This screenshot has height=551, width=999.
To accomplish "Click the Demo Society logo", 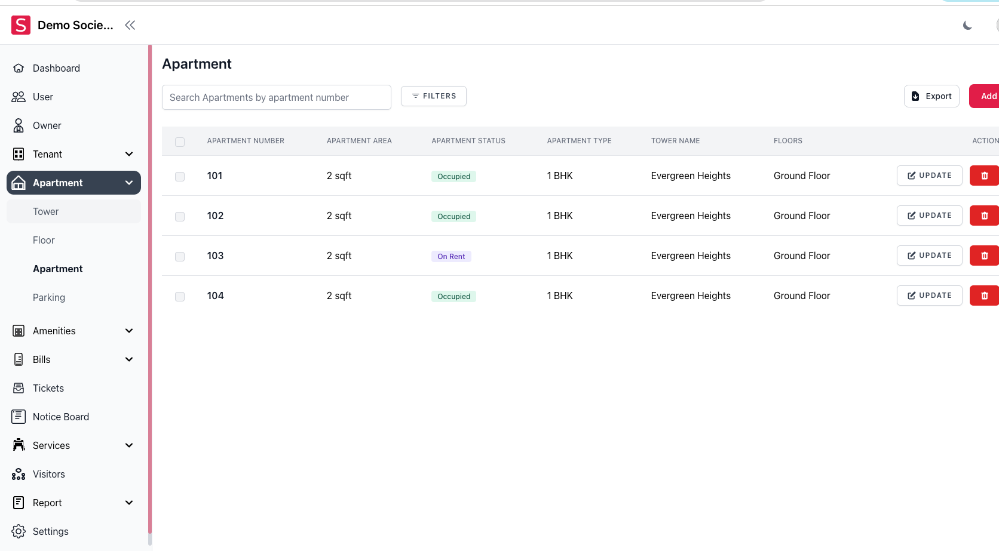I will click(21, 25).
